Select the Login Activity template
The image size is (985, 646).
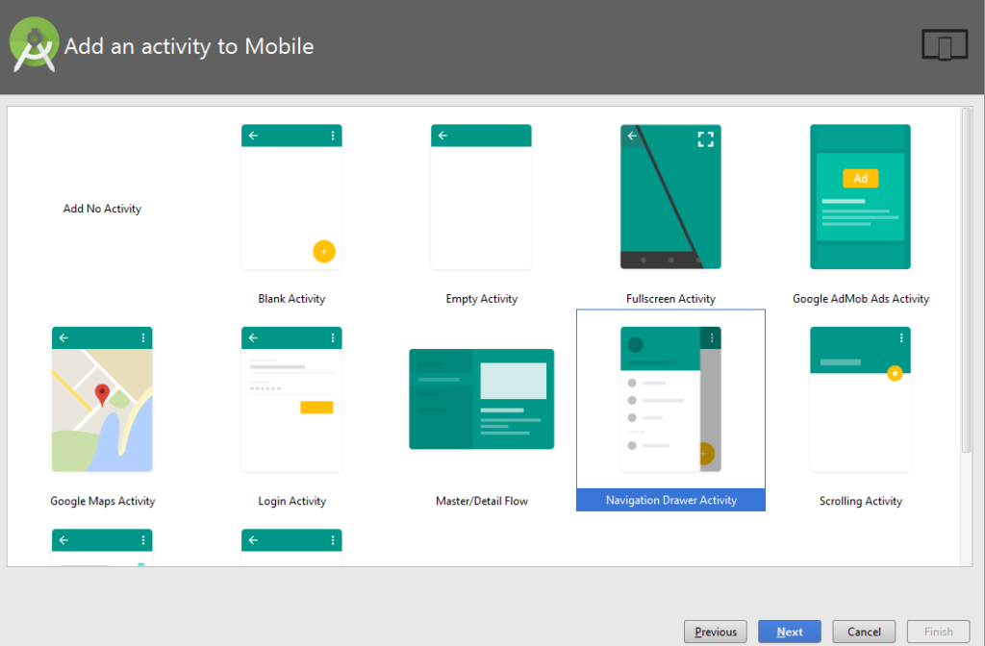point(291,399)
